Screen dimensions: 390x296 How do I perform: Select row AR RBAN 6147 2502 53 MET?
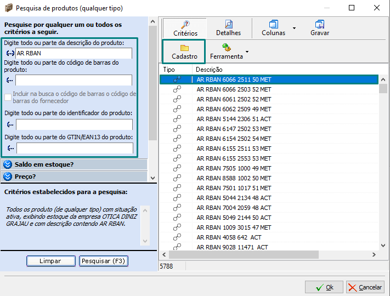click(269, 129)
